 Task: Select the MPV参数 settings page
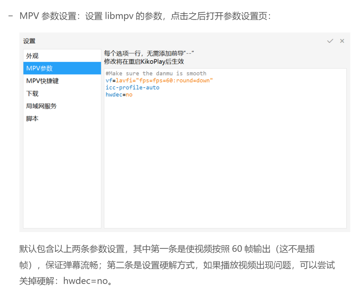click(x=62, y=68)
